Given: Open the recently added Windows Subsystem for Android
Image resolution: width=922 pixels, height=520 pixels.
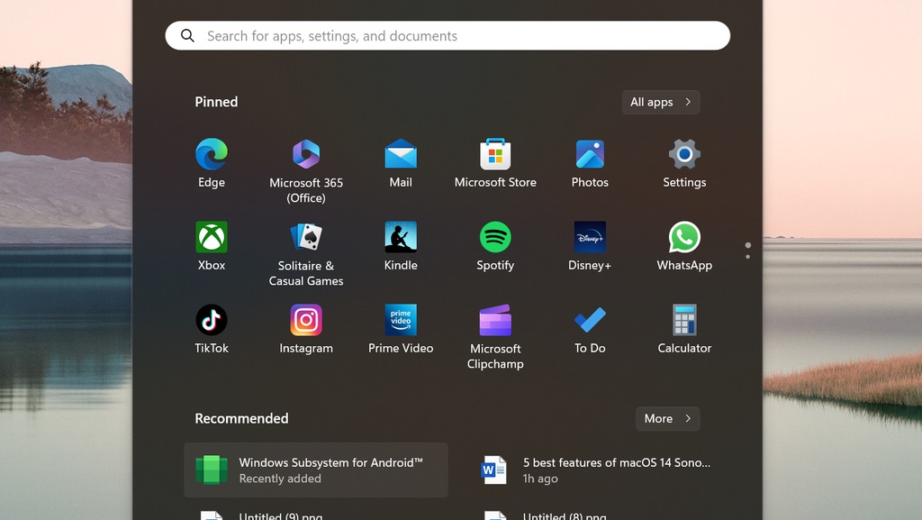Looking at the screenshot, I should pyautogui.click(x=315, y=470).
